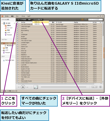
Task: Open the Edit (編集) menu
Action: pyautogui.click(x=12, y=16)
